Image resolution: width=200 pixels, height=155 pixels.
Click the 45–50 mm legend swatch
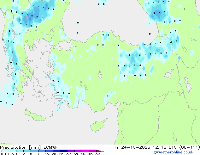[93, 151]
